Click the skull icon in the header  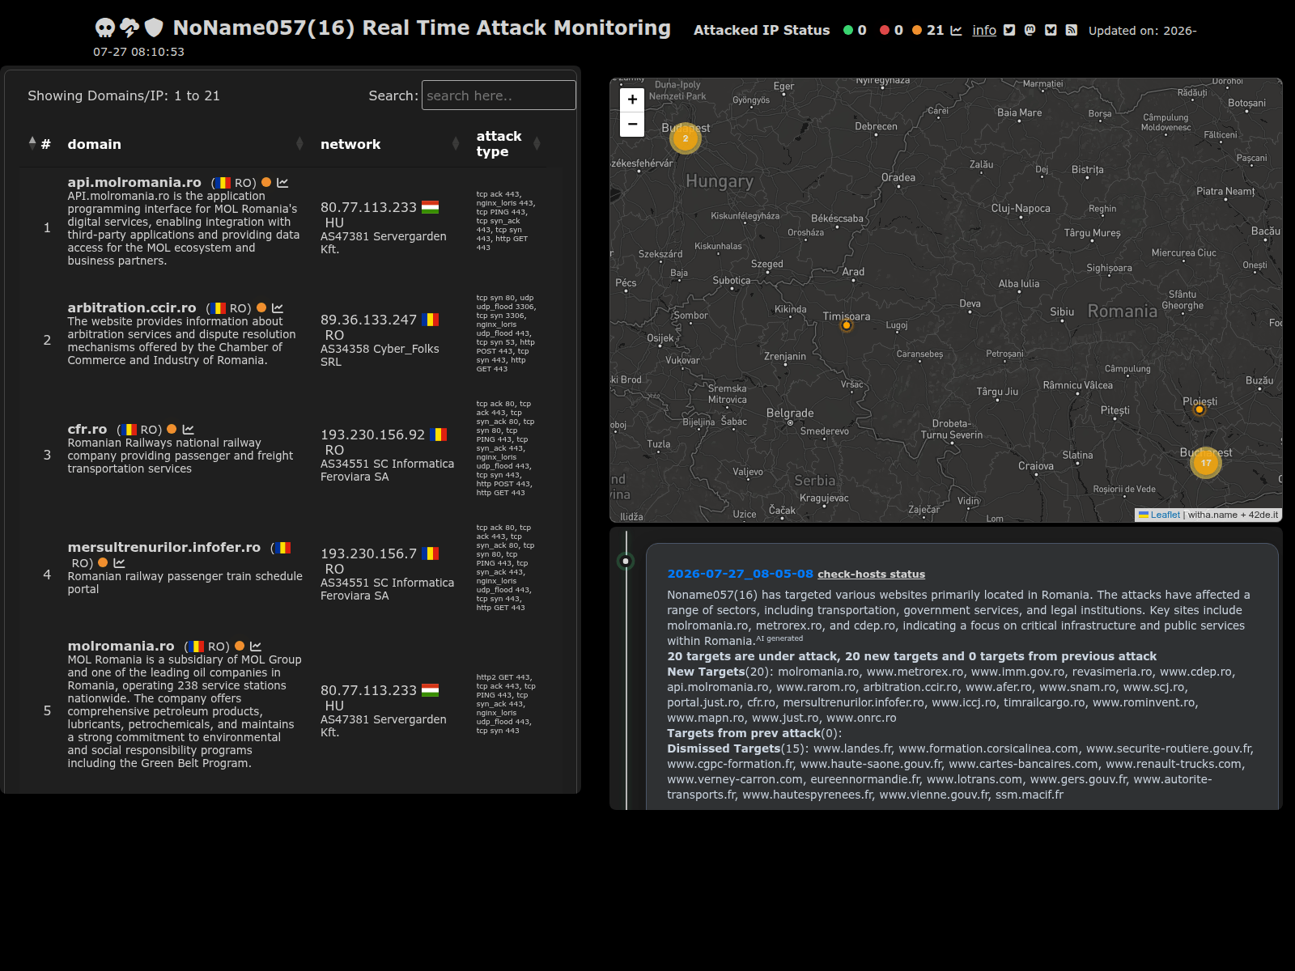point(105,28)
